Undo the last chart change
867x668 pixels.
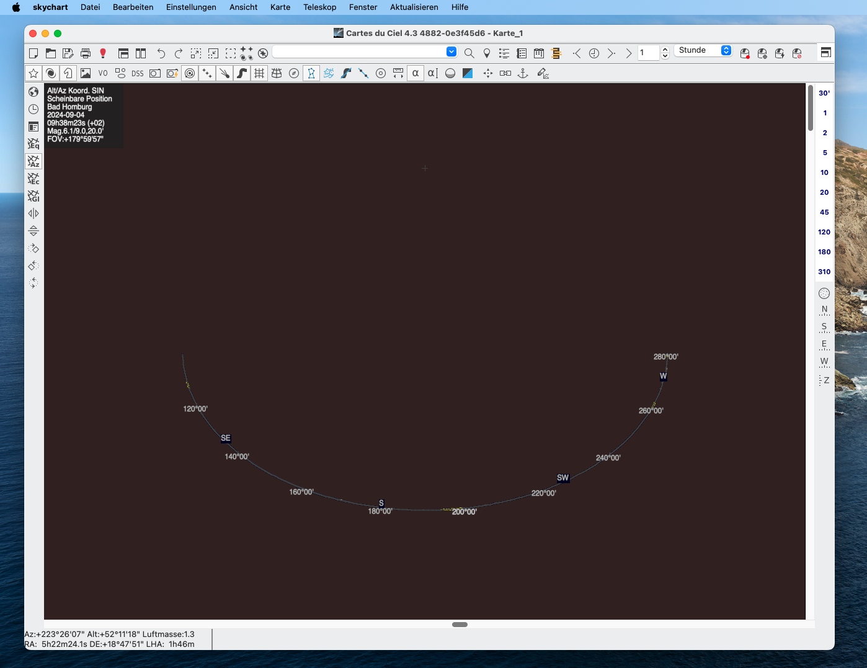coord(161,53)
